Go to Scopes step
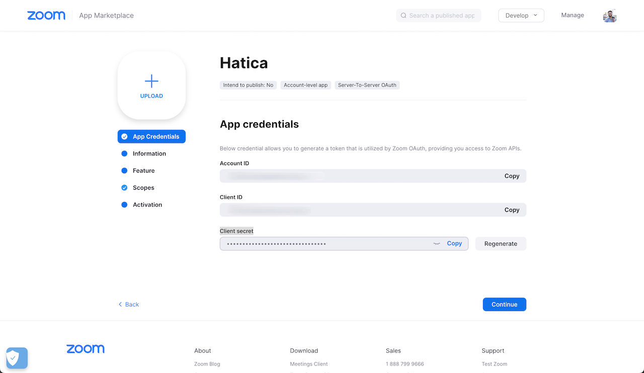This screenshot has width=644, height=373. tap(143, 188)
